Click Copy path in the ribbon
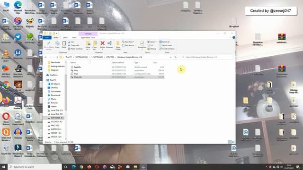Image resolution: width=303 pixels, height=170 pixels. pyautogui.click(x=74, y=45)
